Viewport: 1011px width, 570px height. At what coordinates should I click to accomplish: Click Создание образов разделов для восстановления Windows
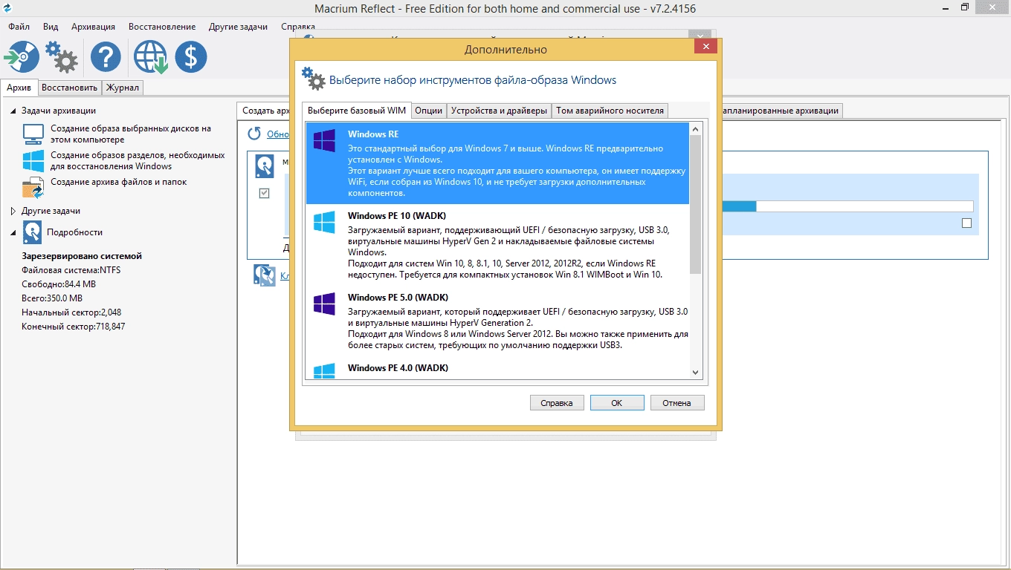coord(138,161)
